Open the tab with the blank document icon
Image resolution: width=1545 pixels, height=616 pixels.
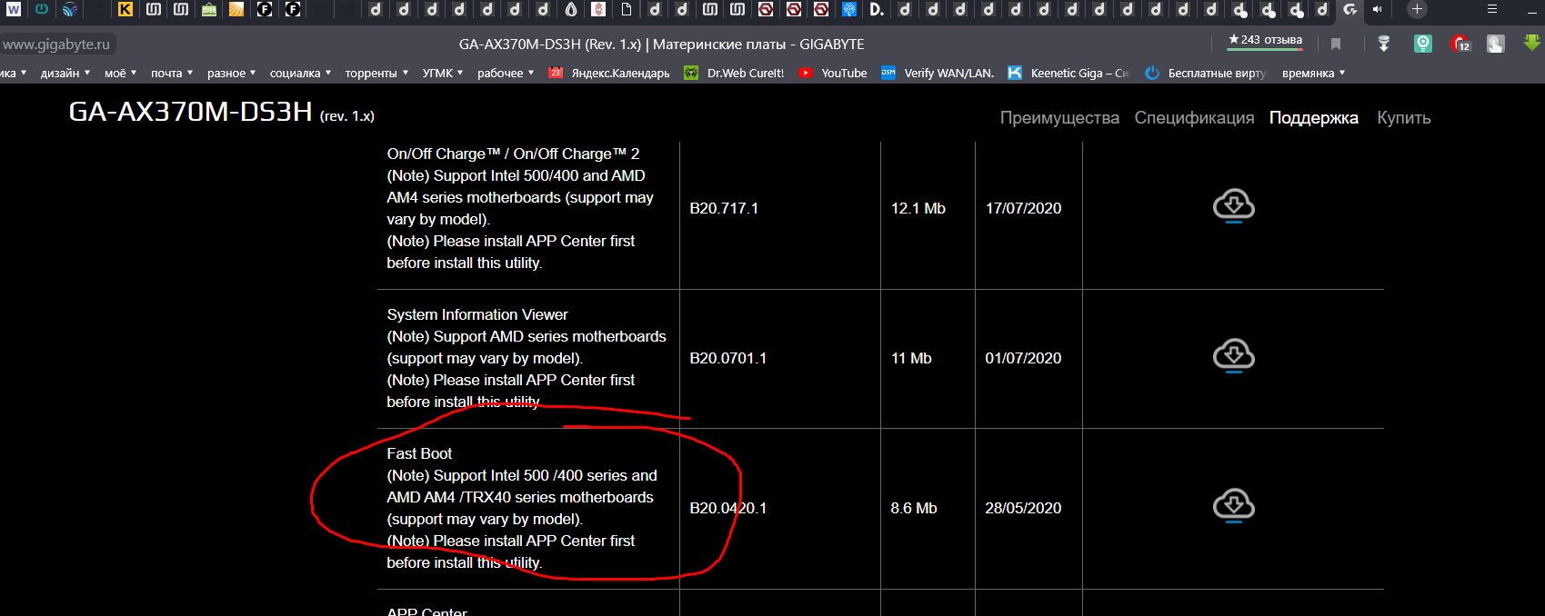point(627,9)
